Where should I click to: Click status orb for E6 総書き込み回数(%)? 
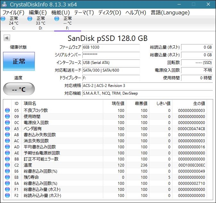coord(7,171)
